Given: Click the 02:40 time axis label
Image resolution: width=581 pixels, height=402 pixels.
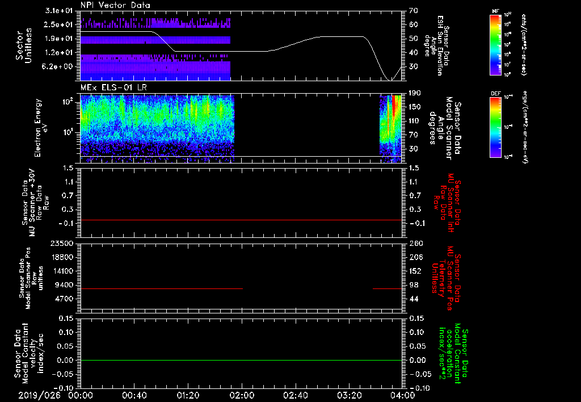Looking at the screenshot, I should pos(295,395).
